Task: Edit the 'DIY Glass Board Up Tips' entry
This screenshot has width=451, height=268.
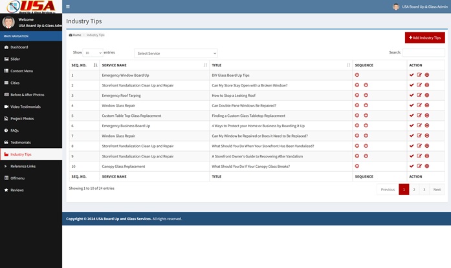Action: coord(419,75)
